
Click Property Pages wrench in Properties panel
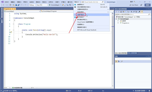click(x=122, y=61)
